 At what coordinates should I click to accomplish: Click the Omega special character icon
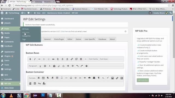click(x=63, y=66)
